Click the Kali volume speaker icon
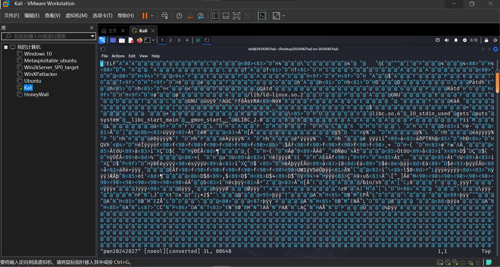Image resolution: width=500 pixels, height=267 pixels. [x=447, y=40]
